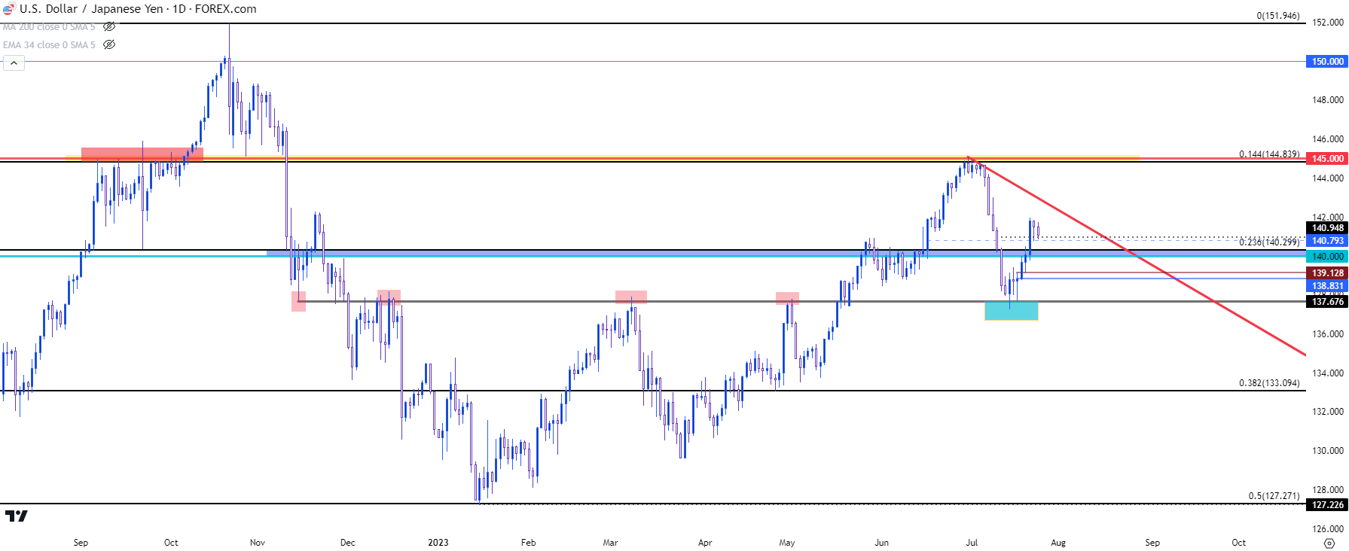Screen dimensions: 1349x551
Task: Click the 140.000 teal price label
Action: tap(1326, 257)
